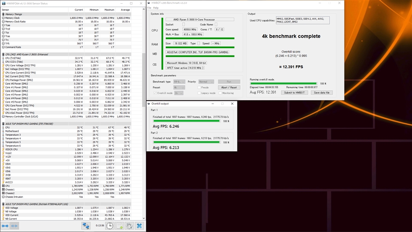
Task: Open HWiNFO sensor settings gear icon
Action: tap(129, 226)
